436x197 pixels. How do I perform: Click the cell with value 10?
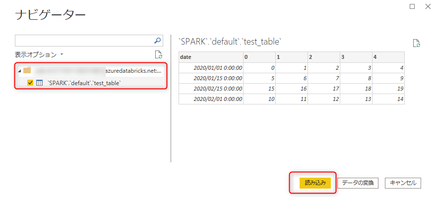[259, 99]
